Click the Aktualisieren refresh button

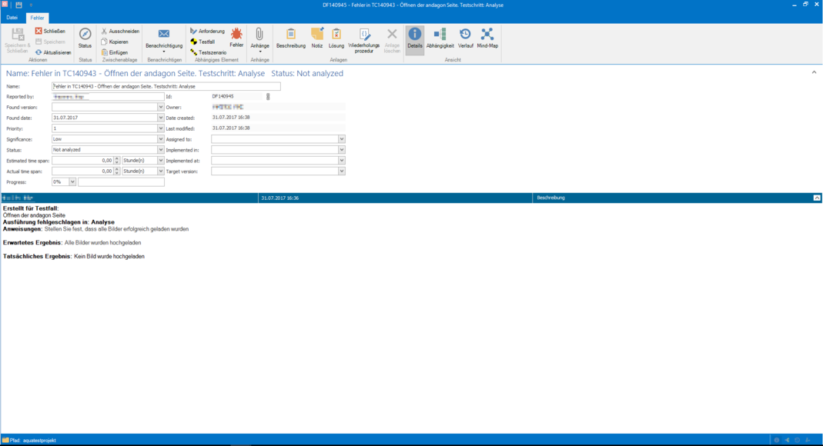pos(53,52)
